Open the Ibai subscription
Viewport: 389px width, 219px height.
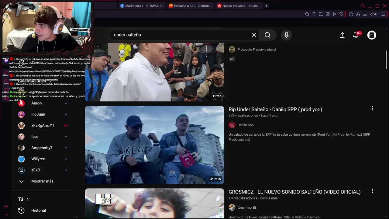click(44, 137)
